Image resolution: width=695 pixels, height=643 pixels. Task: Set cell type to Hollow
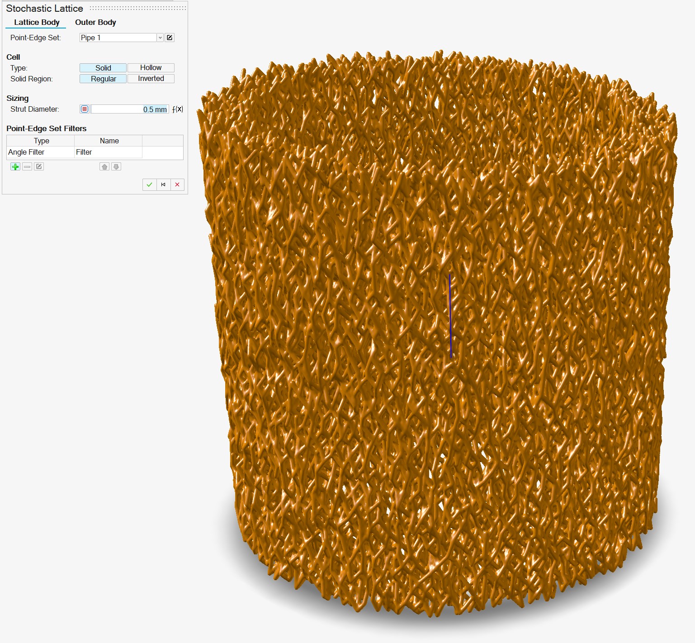pyautogui.click(x=151, y=68)
